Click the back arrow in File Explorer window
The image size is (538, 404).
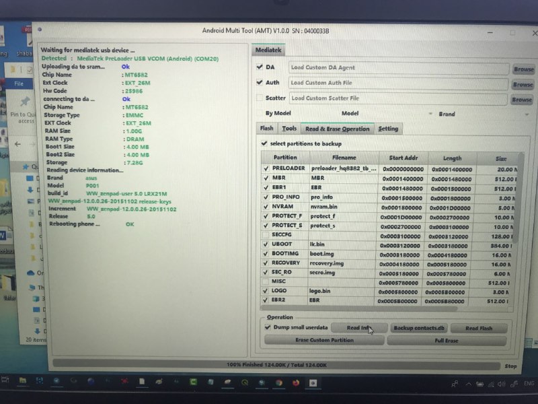click(x=18, y=144)
